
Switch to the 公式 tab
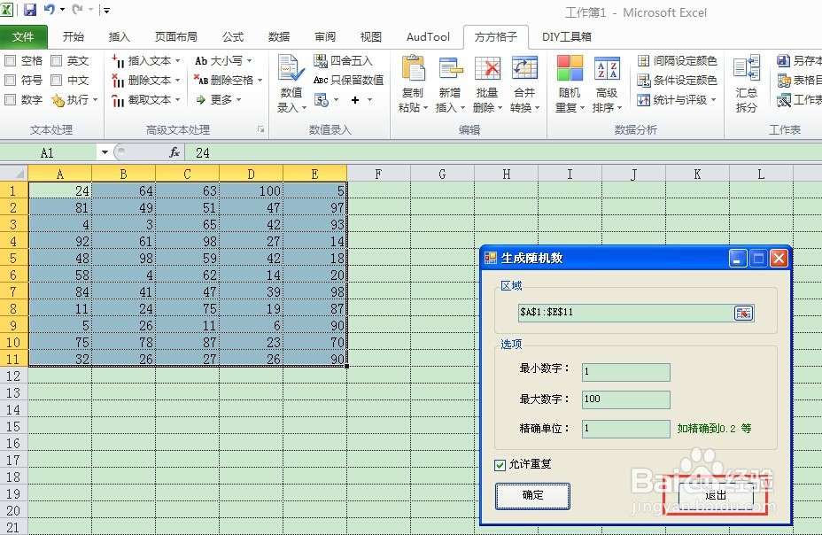point(233,36)
